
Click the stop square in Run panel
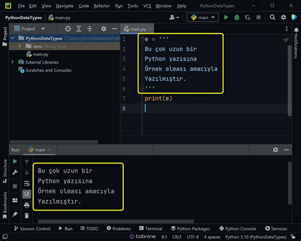[15, 186]
